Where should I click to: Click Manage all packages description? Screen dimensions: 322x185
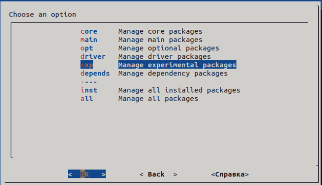coord(158,99)
